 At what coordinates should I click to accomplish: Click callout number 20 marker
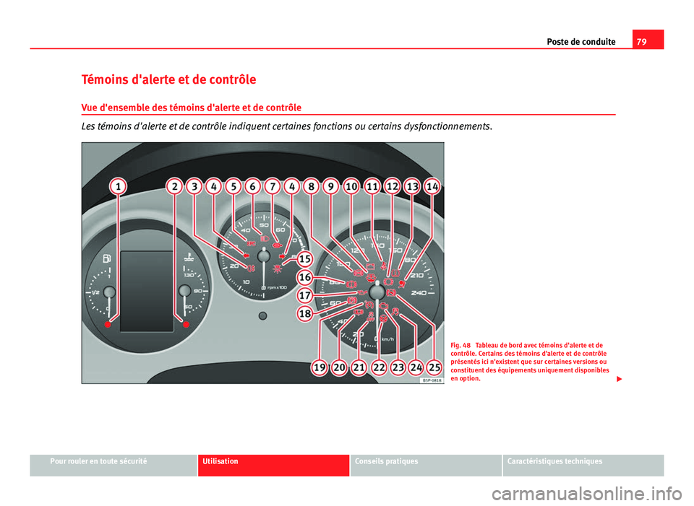coord(340,367)
